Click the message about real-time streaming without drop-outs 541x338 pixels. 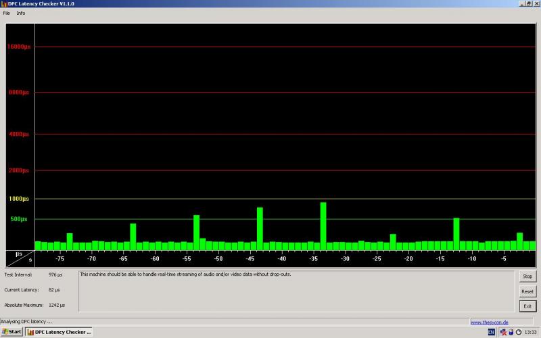click(x=185, y=274)
